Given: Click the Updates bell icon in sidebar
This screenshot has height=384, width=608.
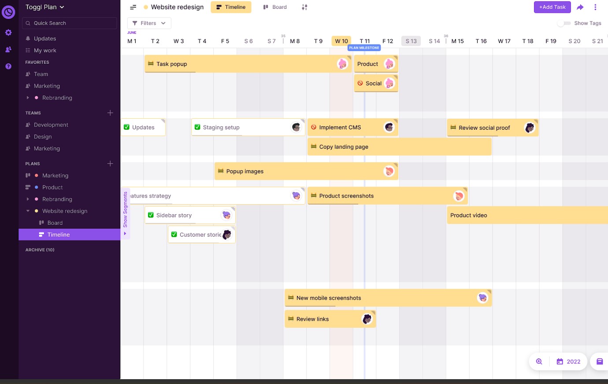Looking at the screenshot, I should (x=28, y=38).
